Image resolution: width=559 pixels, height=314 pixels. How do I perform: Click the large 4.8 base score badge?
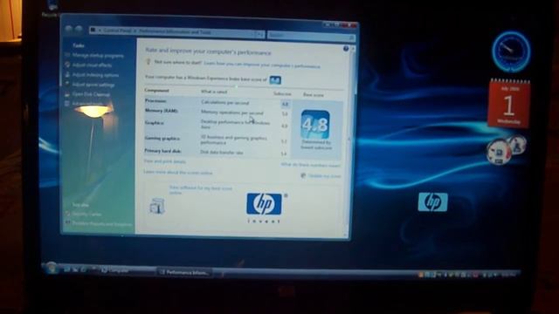tap(315, 124)
